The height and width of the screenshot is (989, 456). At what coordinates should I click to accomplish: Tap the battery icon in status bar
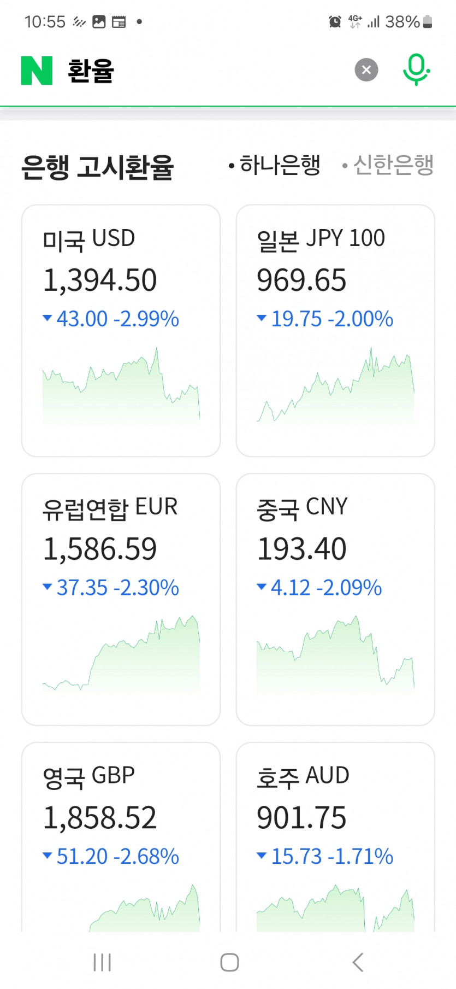click(x=428, y=22)
